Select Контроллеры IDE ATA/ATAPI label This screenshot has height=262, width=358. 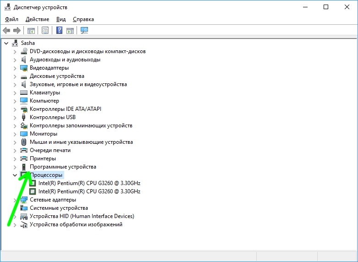click(66, 109)
